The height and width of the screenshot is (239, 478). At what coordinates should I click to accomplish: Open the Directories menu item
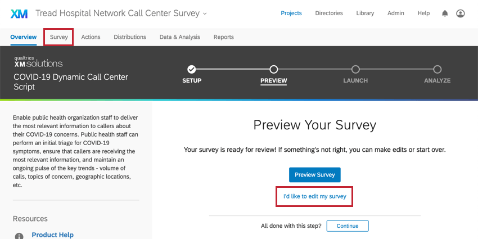[329, 13]
